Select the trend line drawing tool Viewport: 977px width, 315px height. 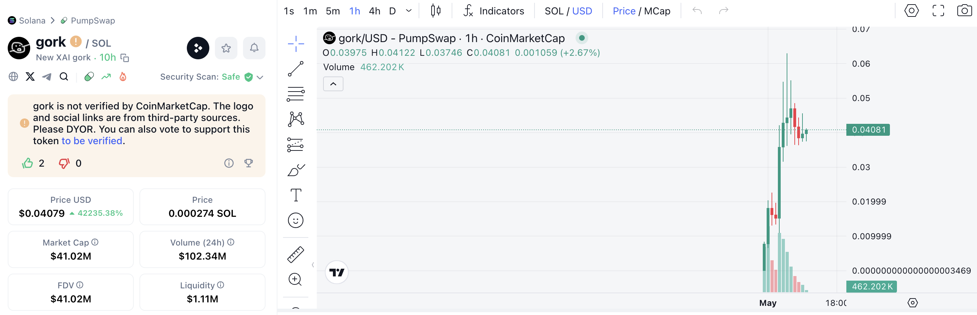(296, 68)
